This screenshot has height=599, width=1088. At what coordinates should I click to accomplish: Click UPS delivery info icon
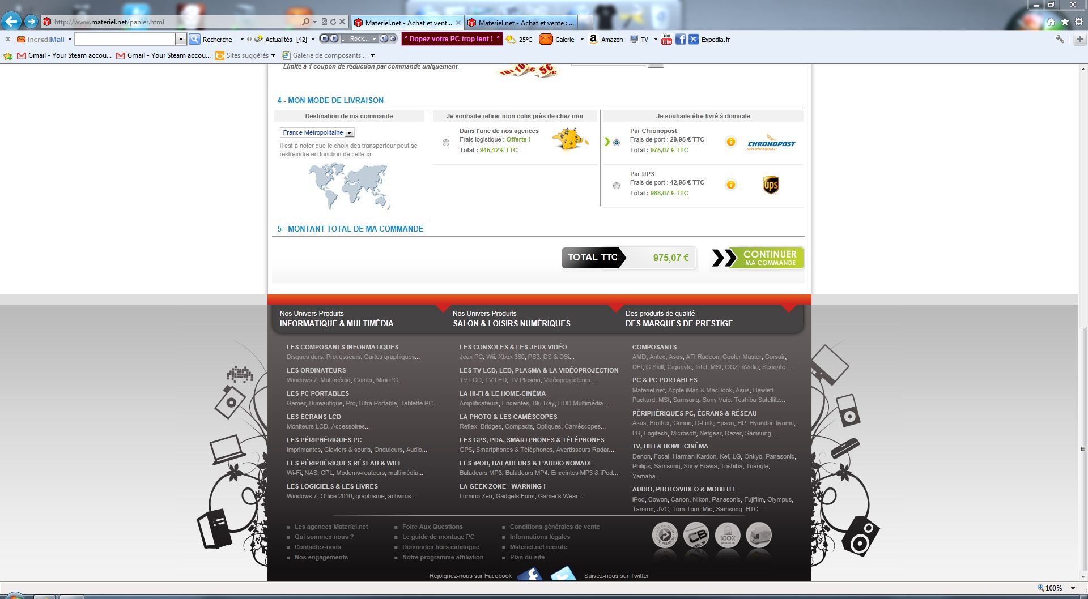[730, 185]
